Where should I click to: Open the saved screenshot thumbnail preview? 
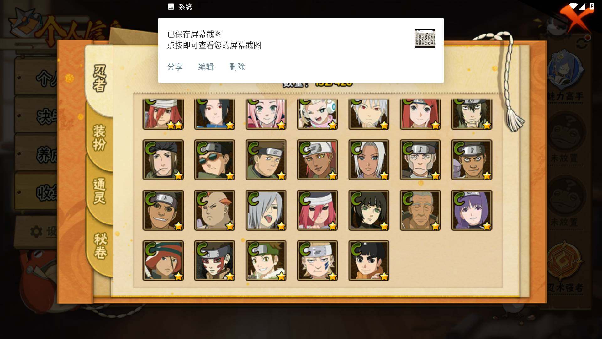pos(425,38)
